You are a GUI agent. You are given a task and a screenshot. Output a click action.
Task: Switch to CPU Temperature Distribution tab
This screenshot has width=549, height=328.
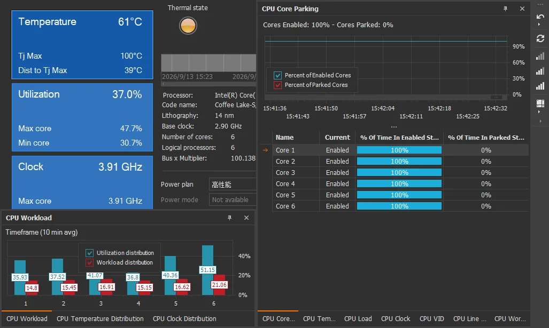point(100,318)
